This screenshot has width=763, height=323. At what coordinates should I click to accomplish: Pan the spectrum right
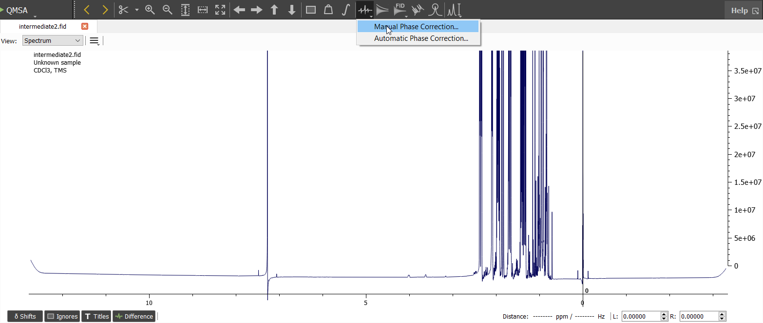click(x=257, y=10)
